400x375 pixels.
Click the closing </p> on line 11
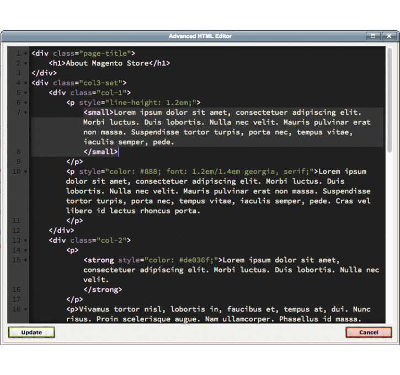click(74, 221)
